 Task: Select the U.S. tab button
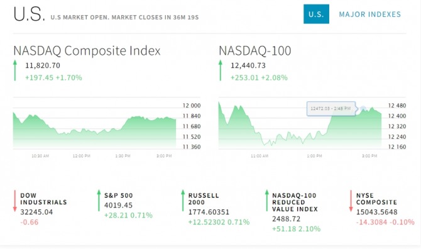click(316, 14)
